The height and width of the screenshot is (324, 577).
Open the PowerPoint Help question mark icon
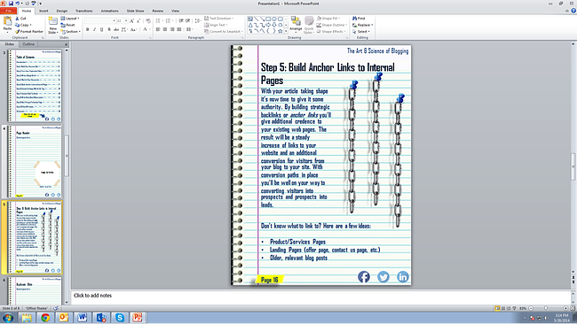click(573, 11)
